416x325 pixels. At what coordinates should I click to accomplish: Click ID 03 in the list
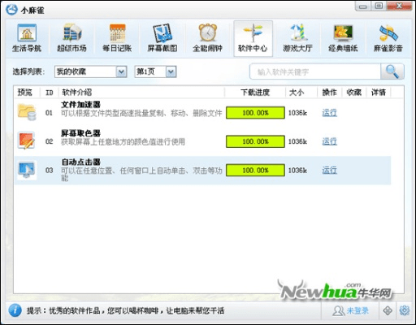tap(50, 171)
